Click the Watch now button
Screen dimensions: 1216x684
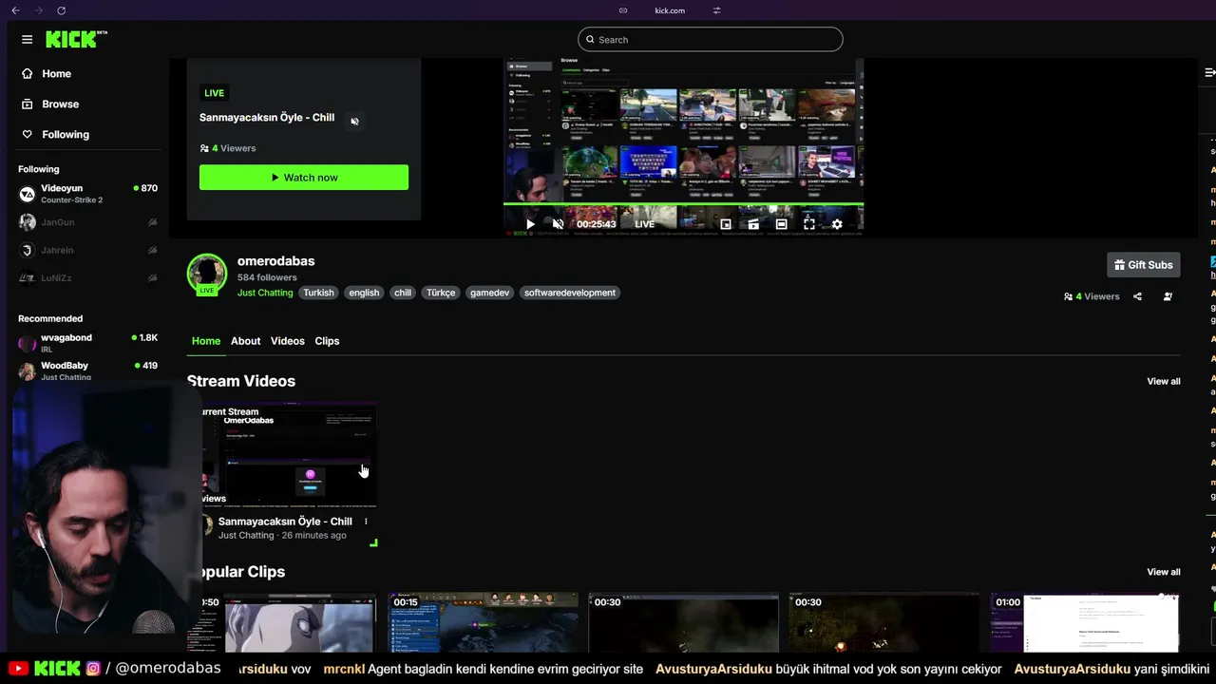tap(304, 178)
